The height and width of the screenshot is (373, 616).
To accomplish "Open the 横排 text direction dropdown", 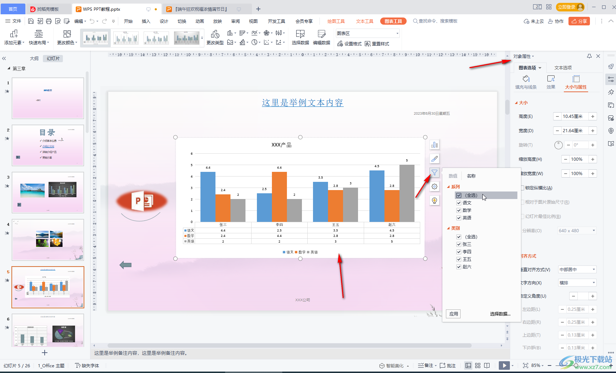I will 577,283.
